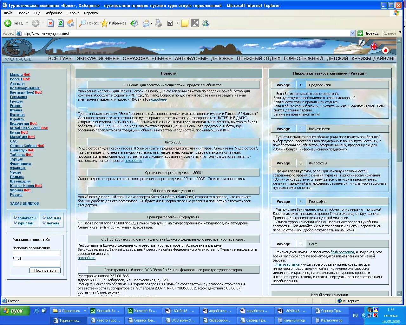
Task: Open the flash-заставки link in Сайт section
Action: [342, 252]
